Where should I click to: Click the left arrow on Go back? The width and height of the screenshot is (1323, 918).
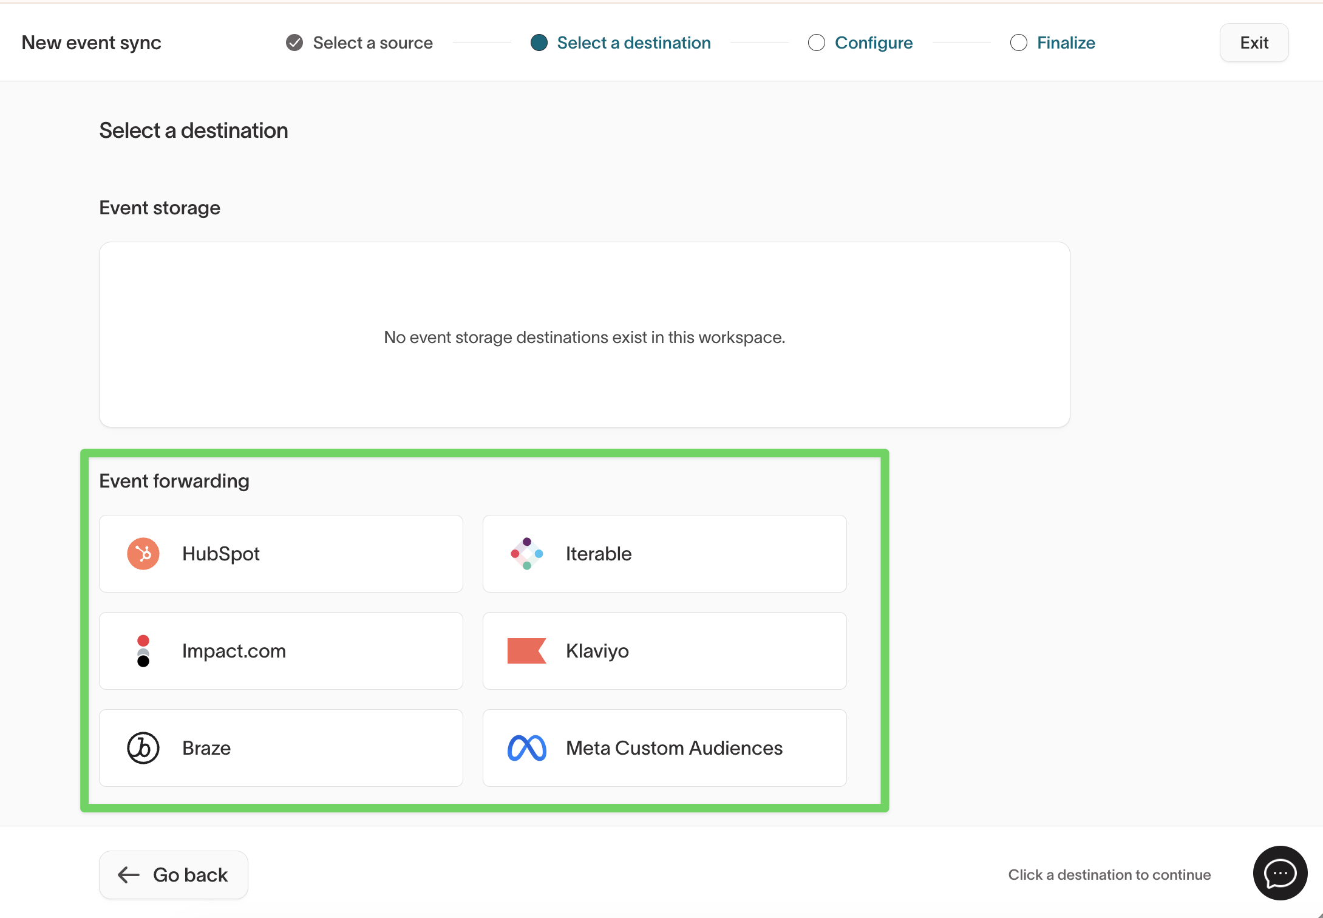click(129, 875)
